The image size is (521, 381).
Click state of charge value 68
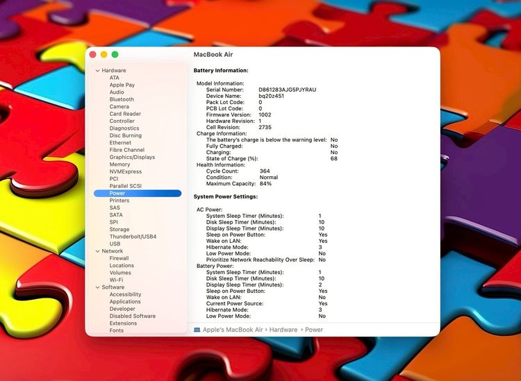coord(334,159)
